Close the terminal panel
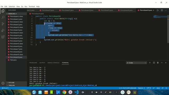169x95 pixels. 166,63
